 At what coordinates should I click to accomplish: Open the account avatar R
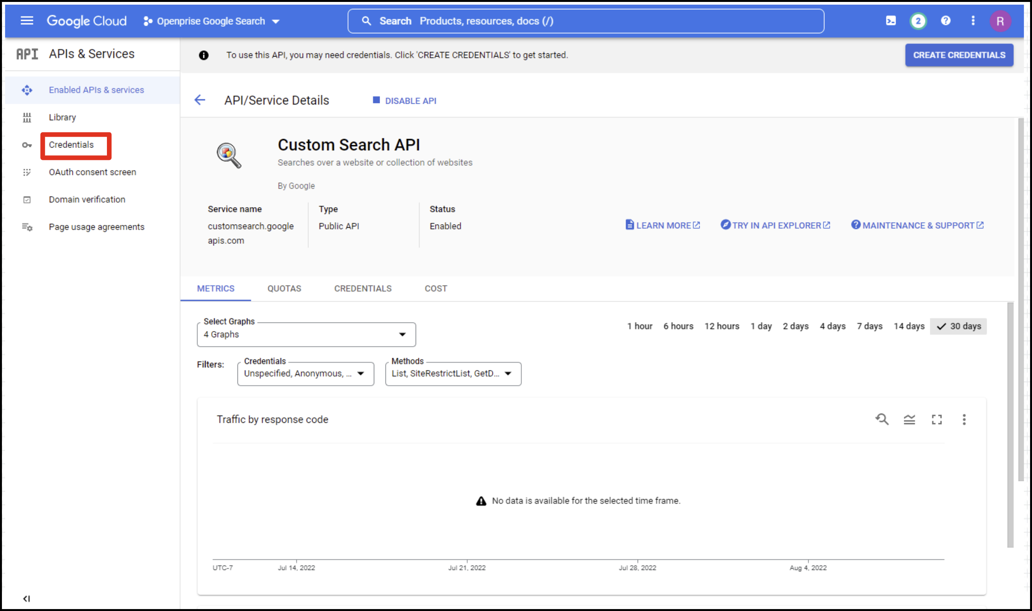pyautogui.click(x=1000, y=21)
